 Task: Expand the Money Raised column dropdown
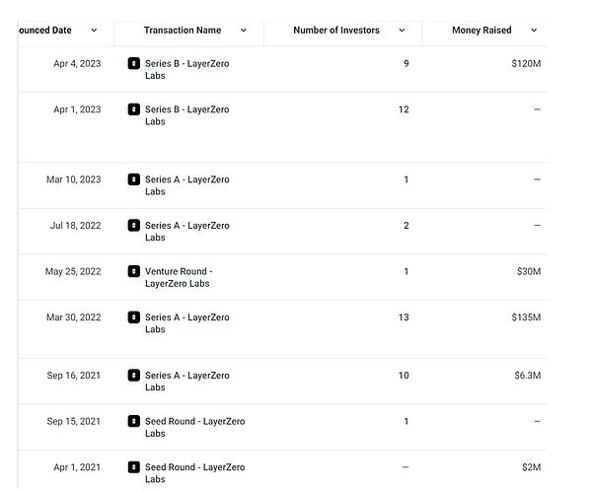click(x=534, y=31)
